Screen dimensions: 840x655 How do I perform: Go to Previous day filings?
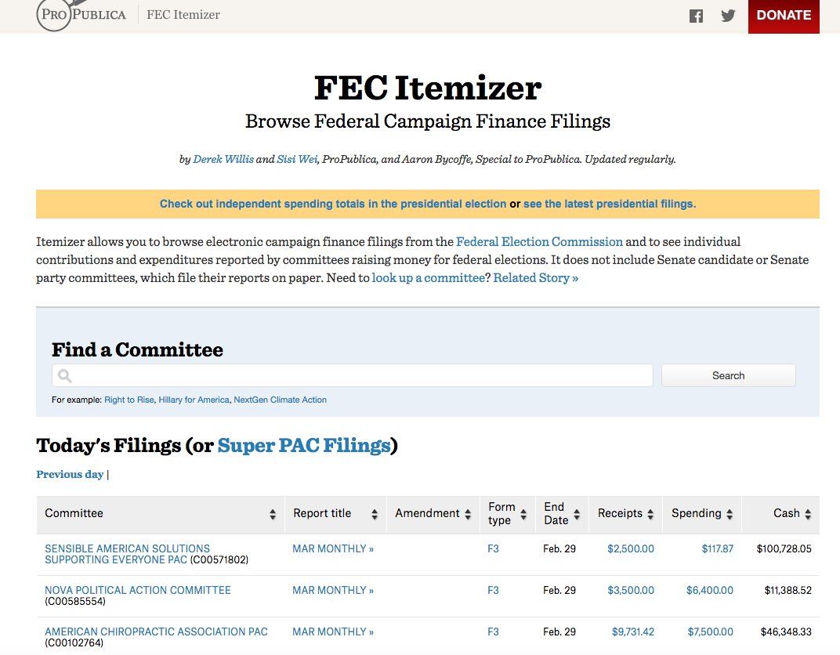pos(70,475)
